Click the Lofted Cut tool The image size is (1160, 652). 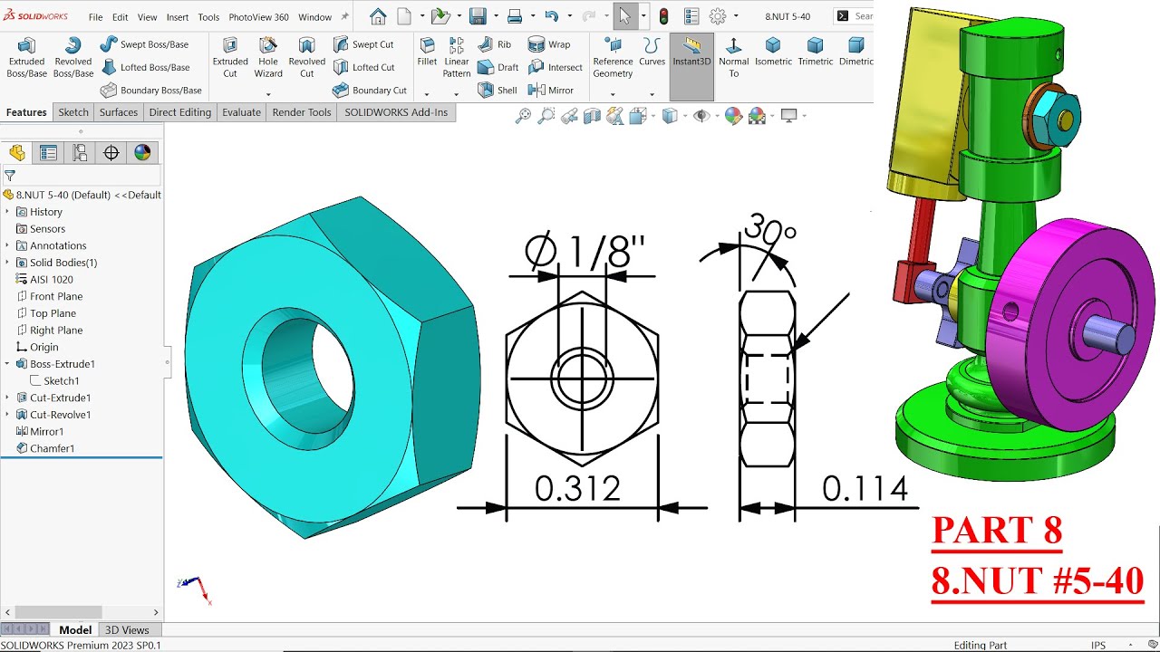click(x=363, y=67)
